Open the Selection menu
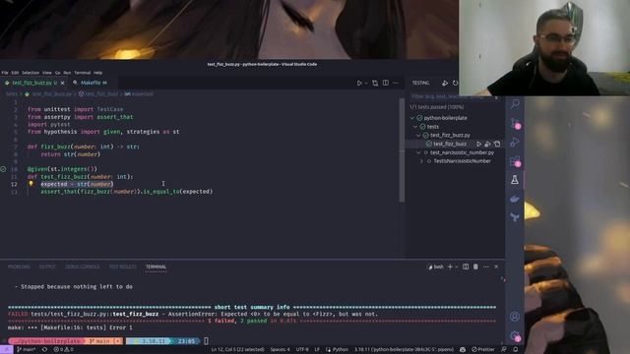The height and width of the screenshot is (354, 630). (31, 73)
